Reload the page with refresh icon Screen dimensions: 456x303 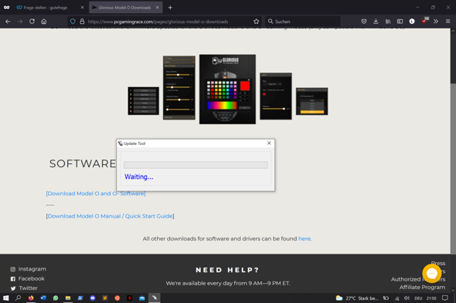(x=32, y=22)
